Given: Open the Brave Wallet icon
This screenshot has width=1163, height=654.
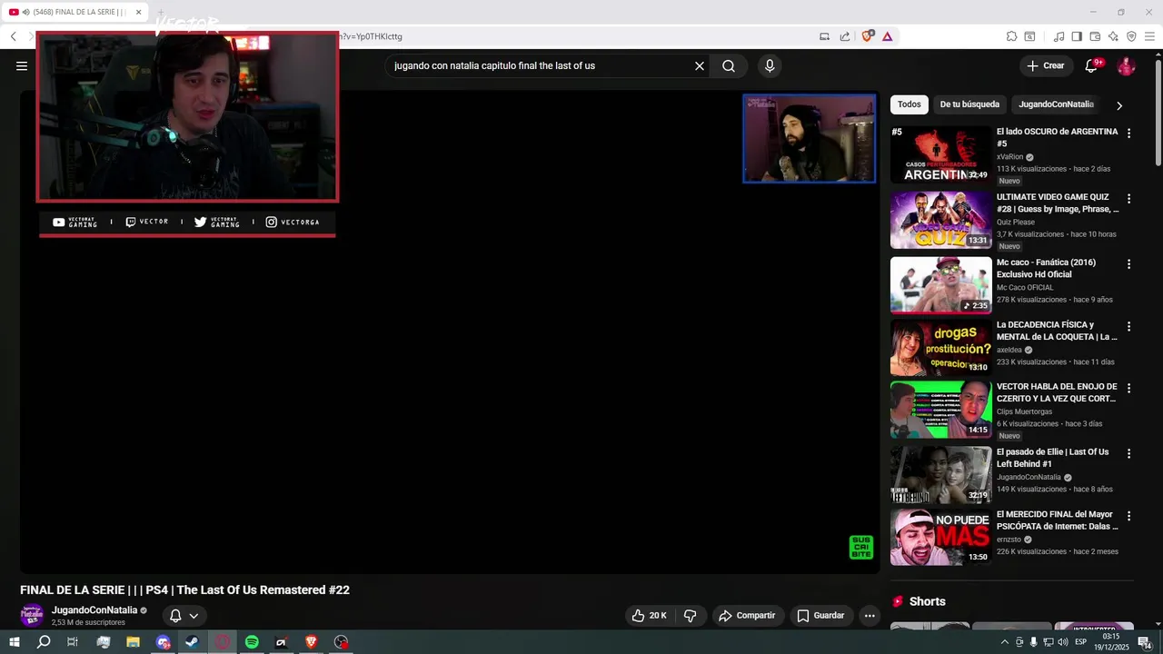Looking at the screenshot, I should (1095, 36).
